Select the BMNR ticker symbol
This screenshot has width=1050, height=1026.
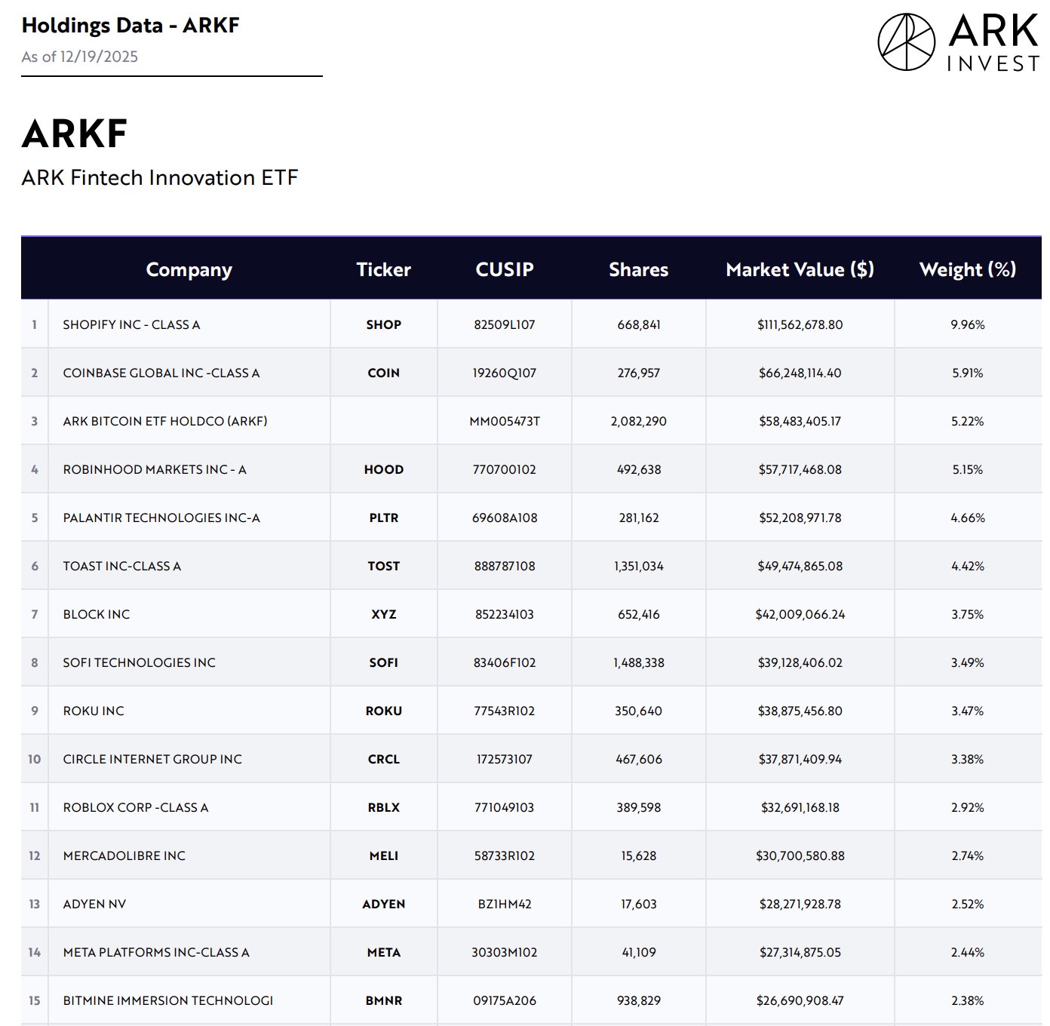pyautogui.click(x=383, y=1000)
